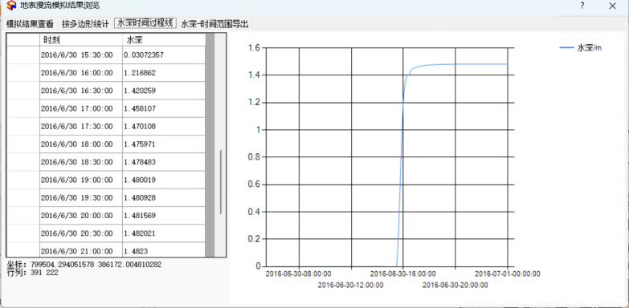This screenshot has height=308, width=629.
Task: Click x-axis label 2016-06-30-20:00:00
Action: pyautogui.click(x=455, y=286)
